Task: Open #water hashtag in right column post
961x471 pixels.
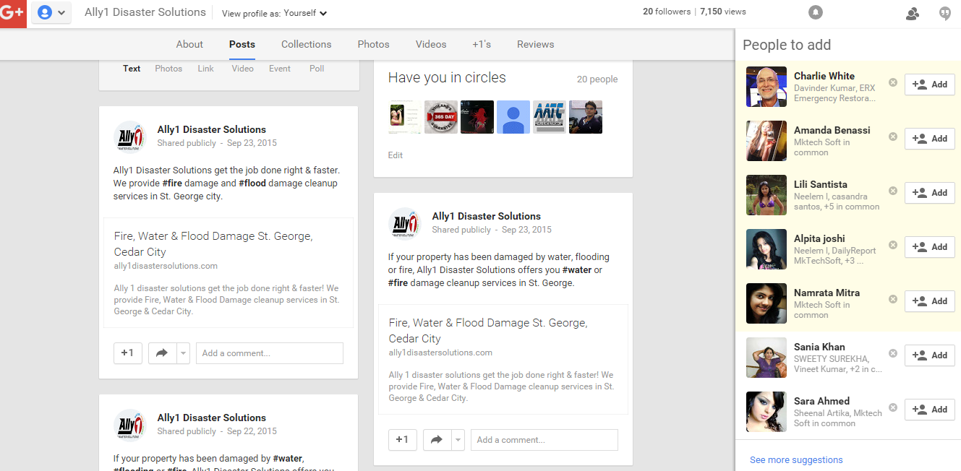Action: [576, 270]
